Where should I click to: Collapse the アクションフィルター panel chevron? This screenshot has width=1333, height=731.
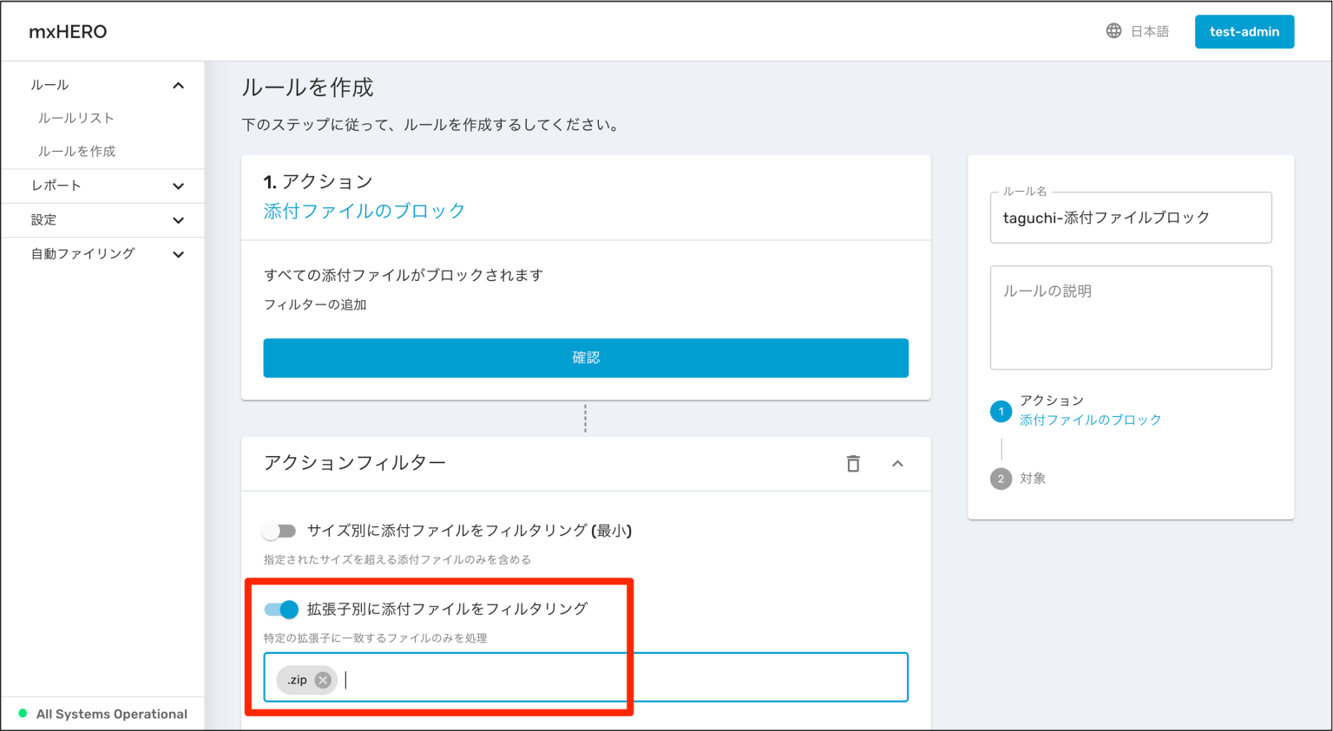click(x=898, y=464)
